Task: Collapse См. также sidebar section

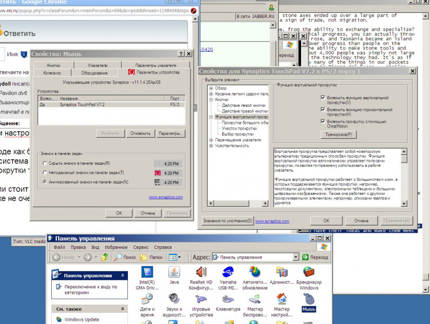Action: click(122, 309)
